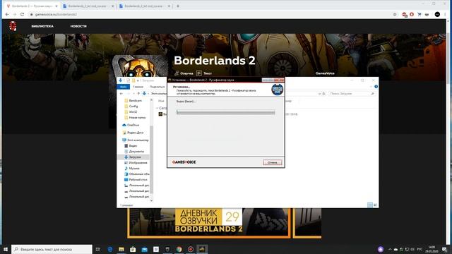
Task: Refresh the Explorer folder view
Action: click(323, 94)
